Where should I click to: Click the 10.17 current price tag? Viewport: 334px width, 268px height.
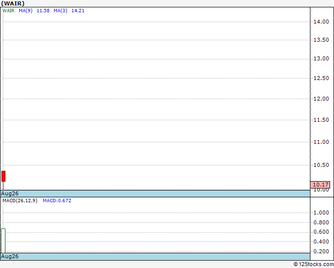pyautogui.click(x=320, y=185)
